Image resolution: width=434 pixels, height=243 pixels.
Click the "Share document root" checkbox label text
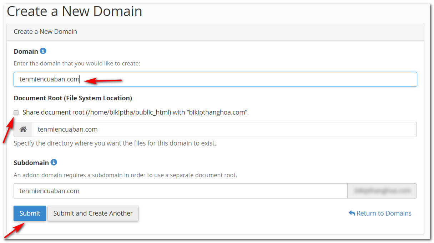coord(135,112)
